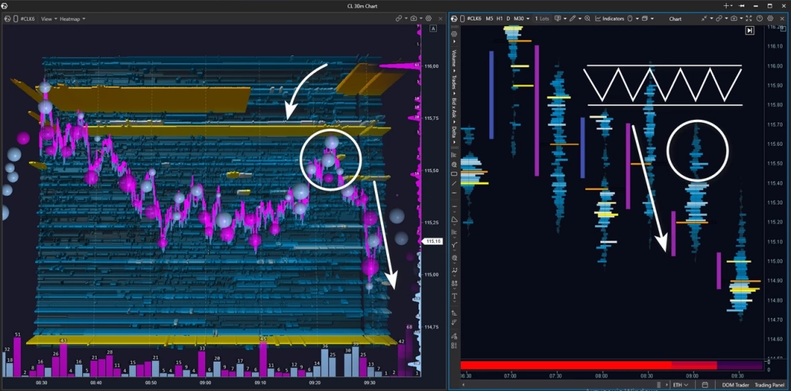Image resolution: width=791 pixels, height=391 pixels.
Task: Open the help question mark icon
Action: pyautogui.click(x=760, y=18)
